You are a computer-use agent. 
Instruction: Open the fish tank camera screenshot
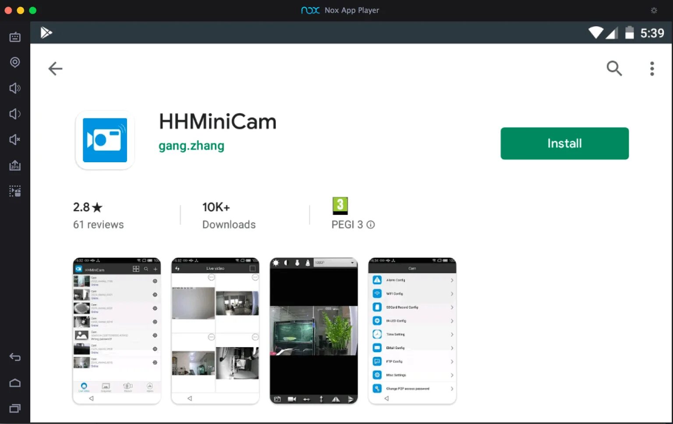coord(314,331)
